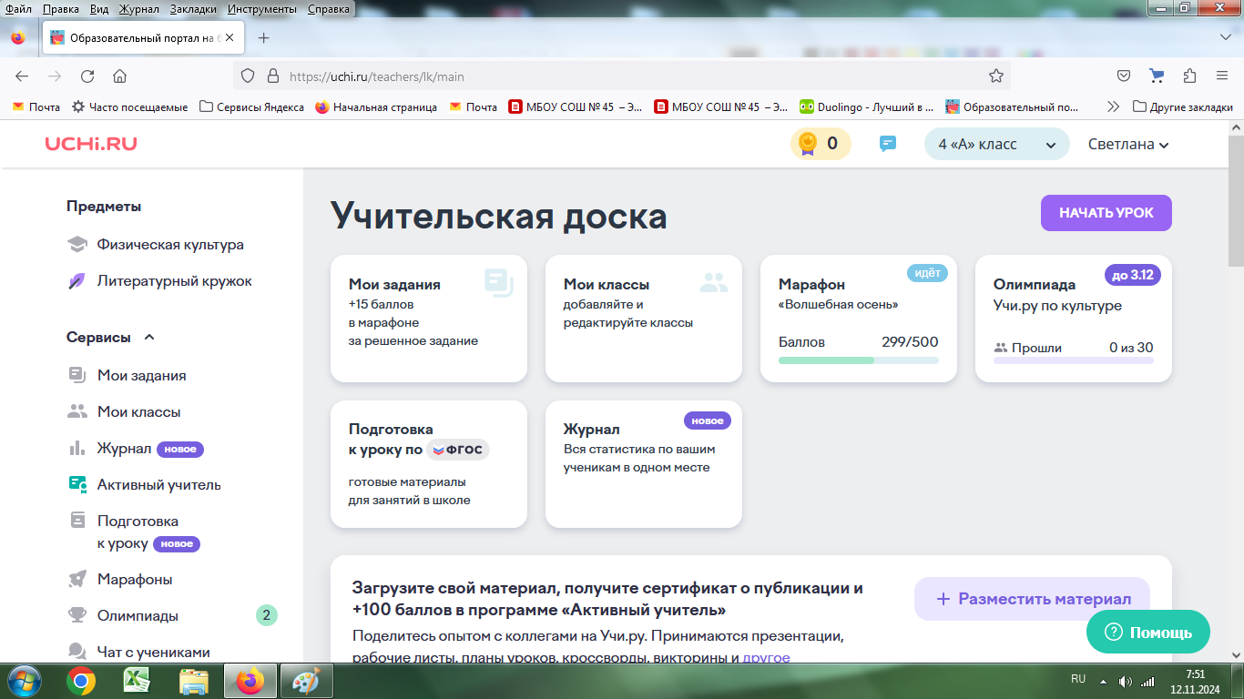Click the shopping cart toolbar icon
The height and width of the screenshot is (699, 1244).
pyautogui.click(x=1157, y=76)
